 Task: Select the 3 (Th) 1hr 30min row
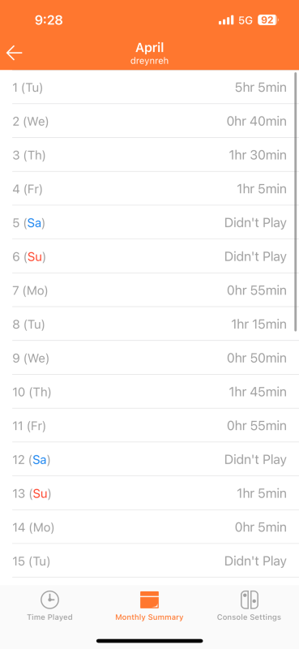click(149, 155)
